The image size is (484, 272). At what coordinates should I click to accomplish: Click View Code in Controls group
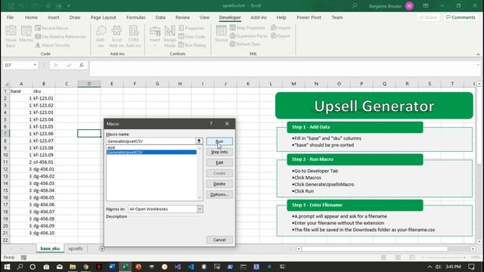coord(191,36)
